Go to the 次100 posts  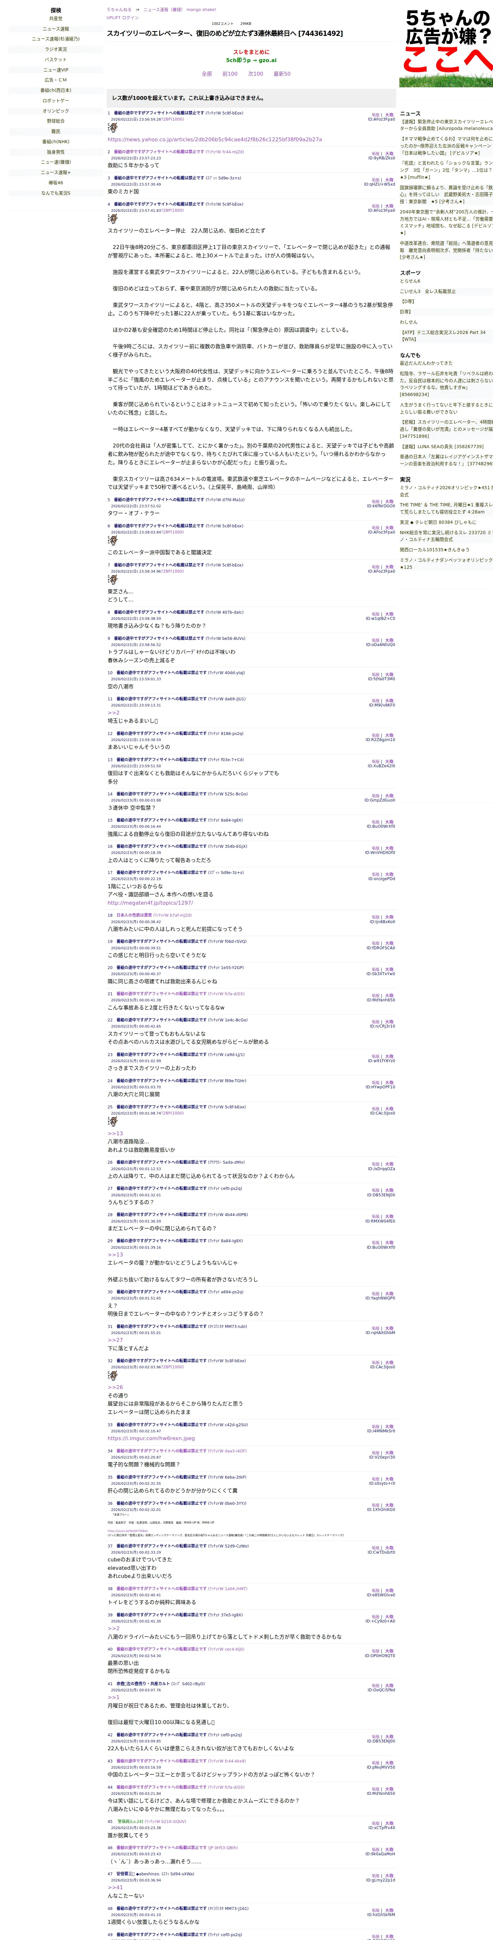[x=255, y=74]
